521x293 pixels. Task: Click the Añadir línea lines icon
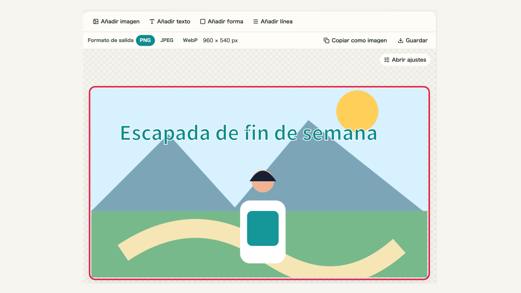point(255,22)
